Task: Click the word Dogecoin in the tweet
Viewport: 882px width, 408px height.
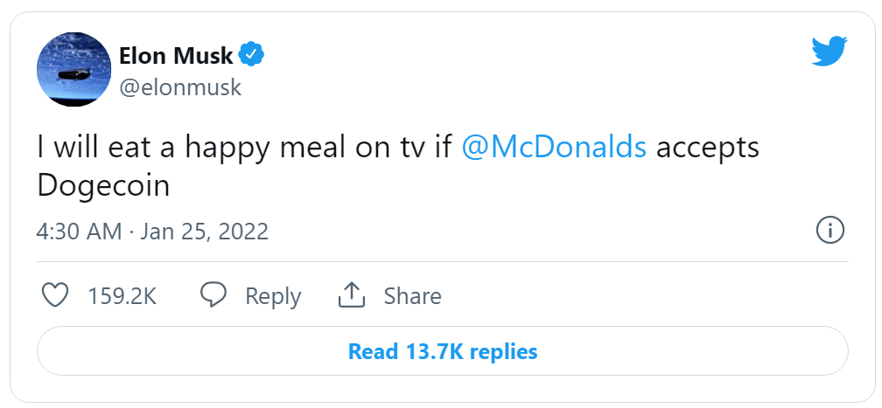Action: (103, 187)
